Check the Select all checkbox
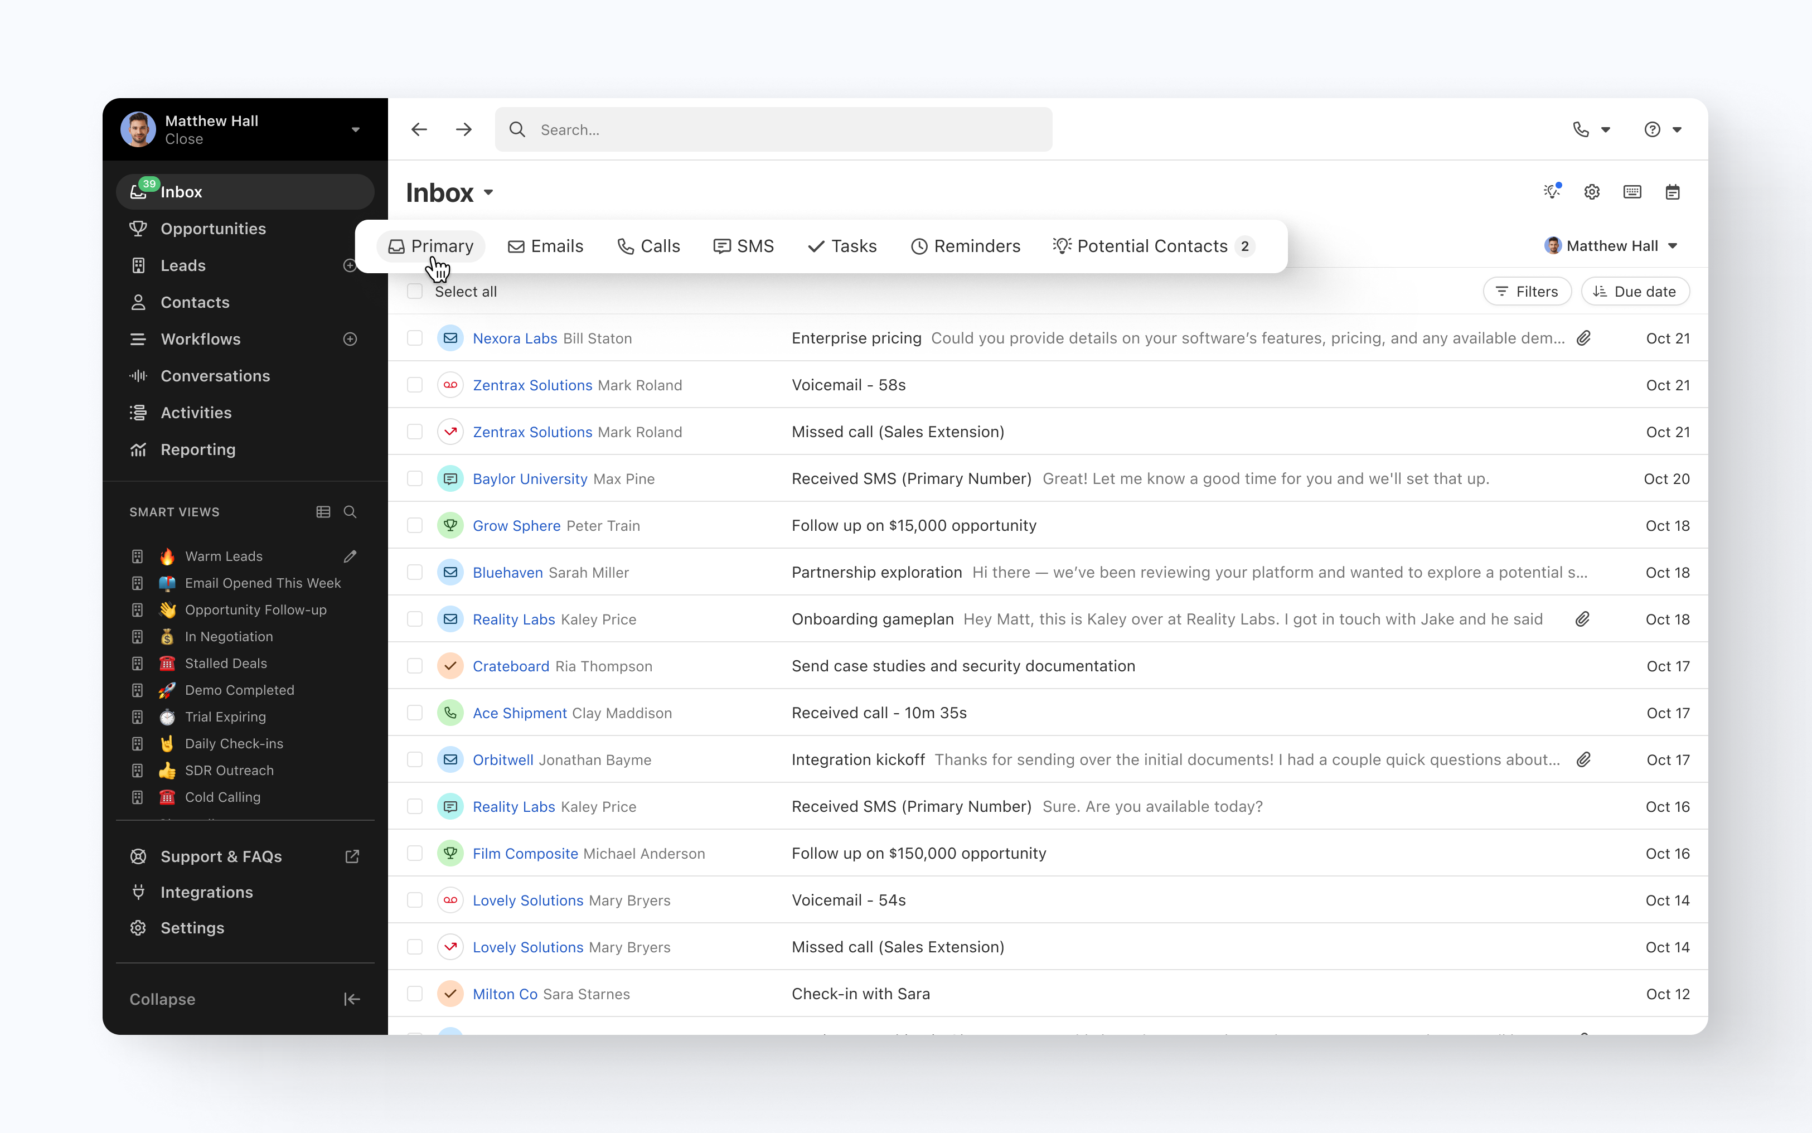This screenshot has width=1812, height=1133. tap(415, 292)
